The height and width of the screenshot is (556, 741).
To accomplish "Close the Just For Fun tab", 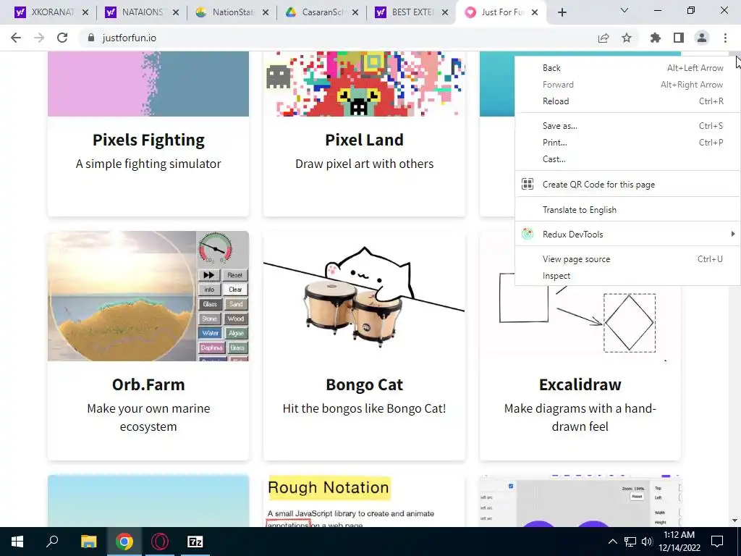I will 535,12.
